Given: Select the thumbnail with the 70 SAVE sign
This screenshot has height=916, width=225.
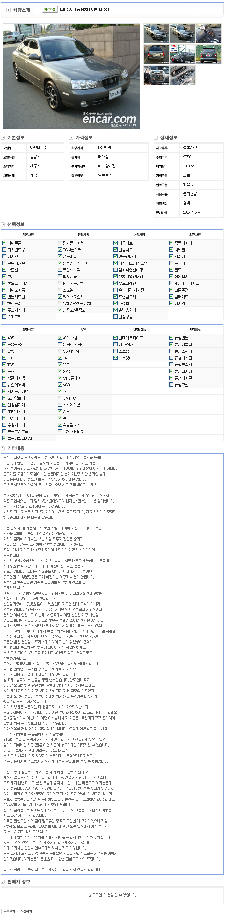Looking at the screenshot, I should tap(182, 54).
